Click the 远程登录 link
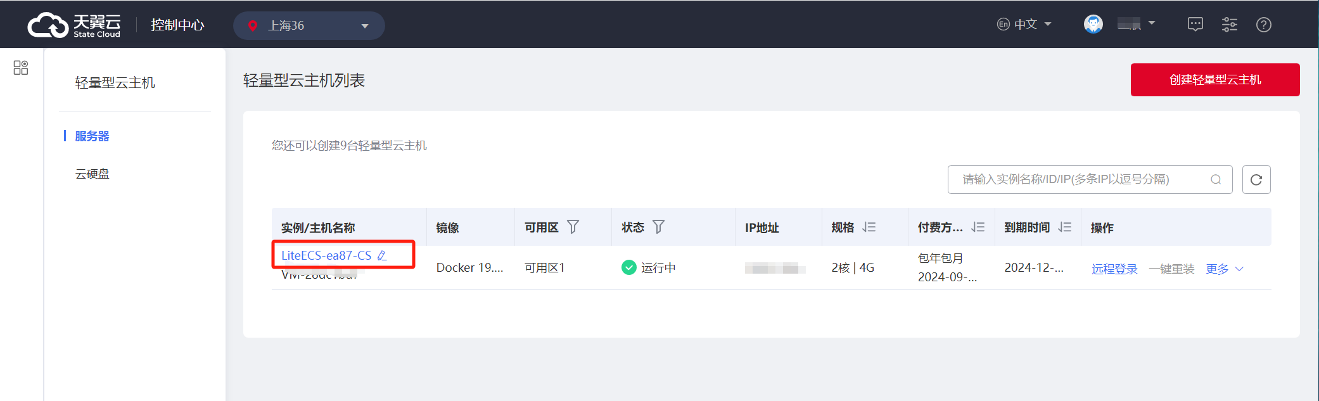The height and width of the screenshot is (401, 1319). (x=1114, y=269)
